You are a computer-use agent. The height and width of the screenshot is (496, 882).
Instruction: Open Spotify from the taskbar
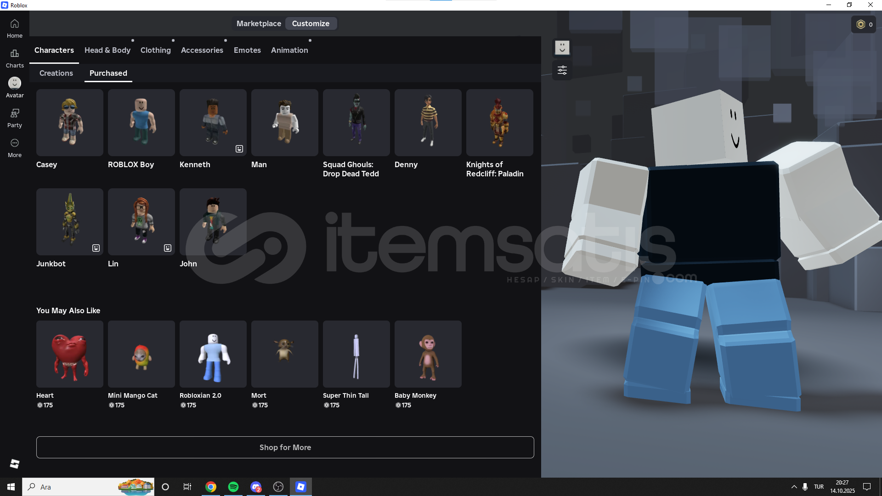[x=233, y=487]
